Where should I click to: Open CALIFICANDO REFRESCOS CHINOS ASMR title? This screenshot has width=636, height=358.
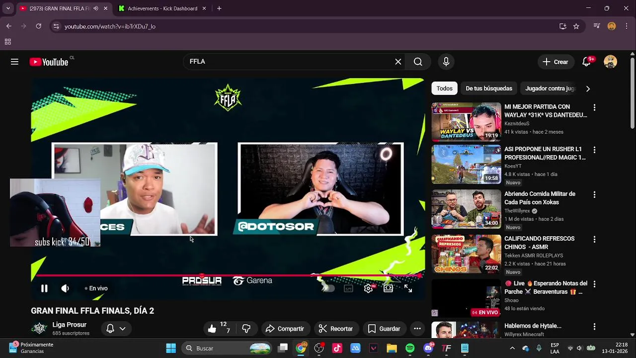tap(540, 243)
